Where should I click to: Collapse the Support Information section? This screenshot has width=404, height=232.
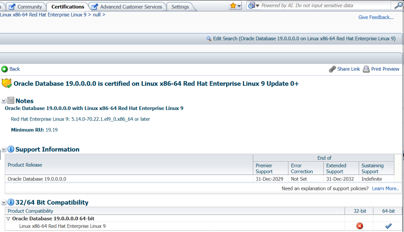4,149
